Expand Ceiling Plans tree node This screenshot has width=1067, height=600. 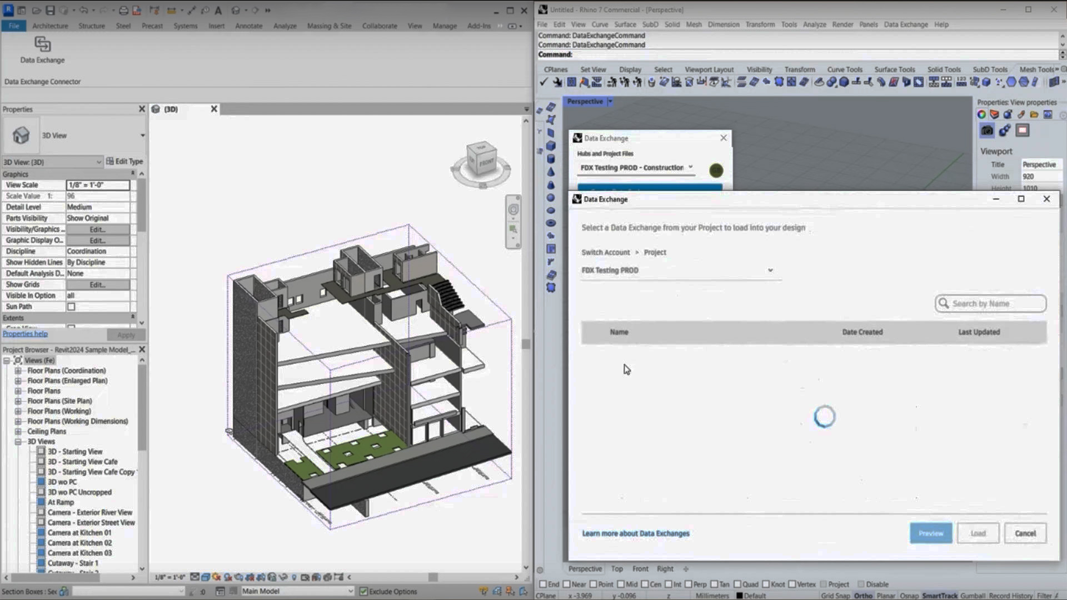[x=18, y=431]
